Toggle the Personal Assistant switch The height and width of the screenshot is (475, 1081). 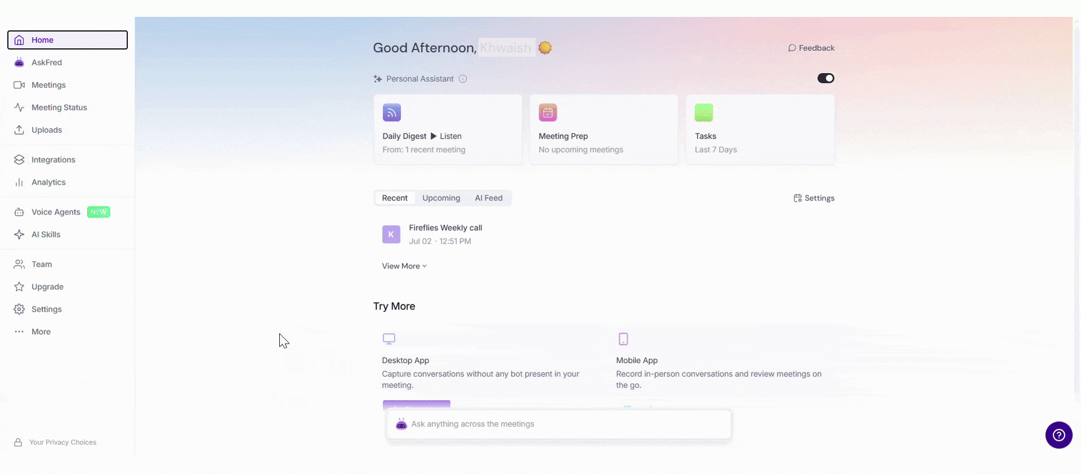click(826, 78)
